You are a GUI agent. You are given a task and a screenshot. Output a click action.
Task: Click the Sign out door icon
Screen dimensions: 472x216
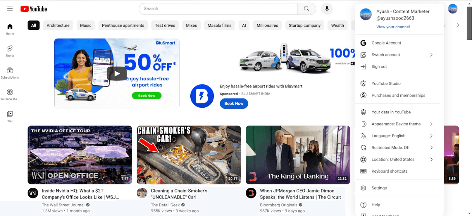point(363,67)
